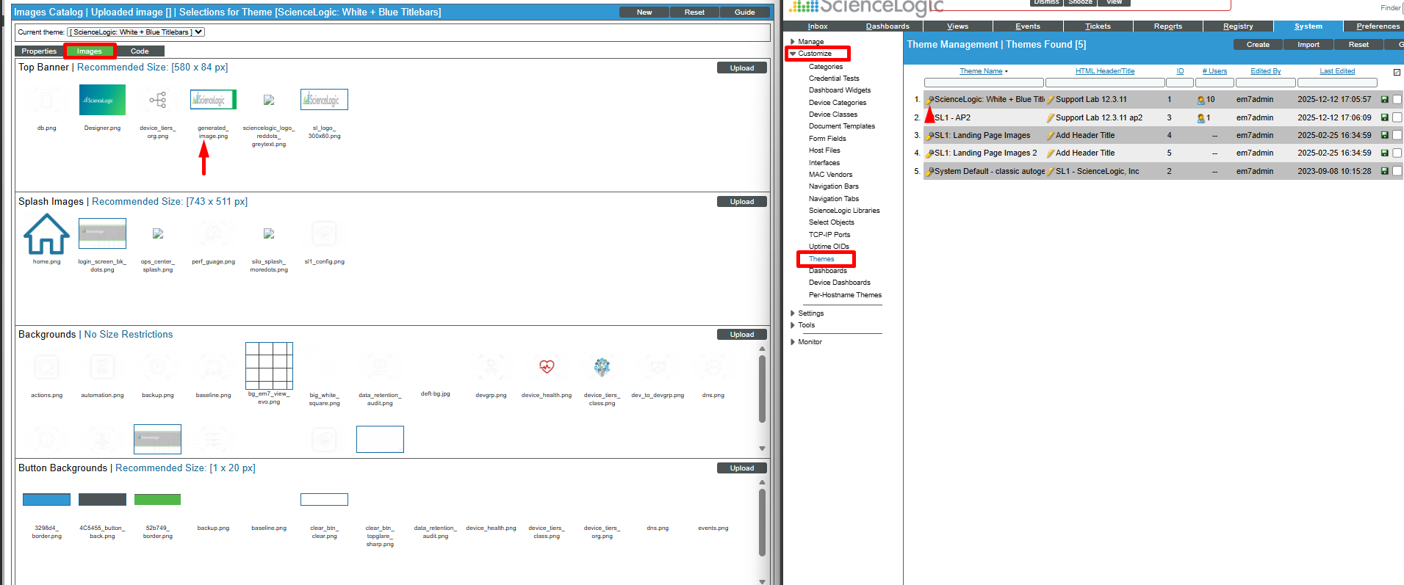Select device_health.png heart icon in Backgrounds

point(547,366)
